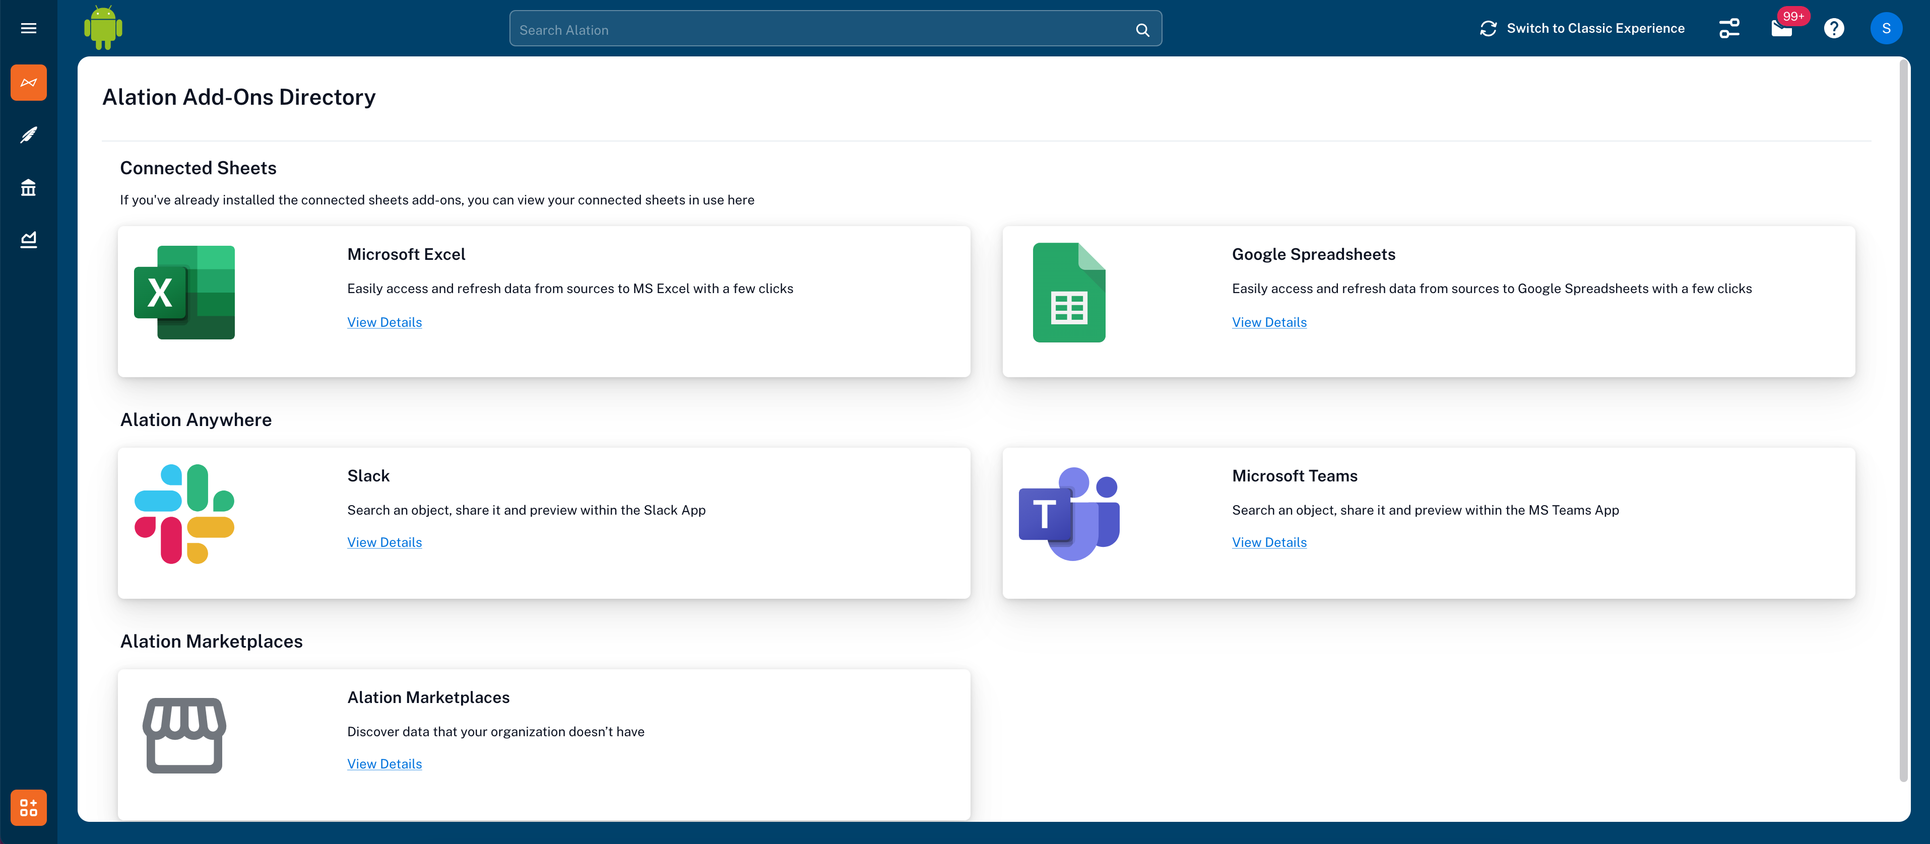
Task: Click the refresh arrows icon beside Switch to Classic
Action: (x=1488, y=29)
